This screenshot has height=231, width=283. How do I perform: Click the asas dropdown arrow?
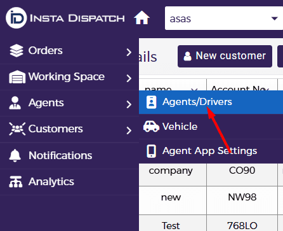[274, 18]
